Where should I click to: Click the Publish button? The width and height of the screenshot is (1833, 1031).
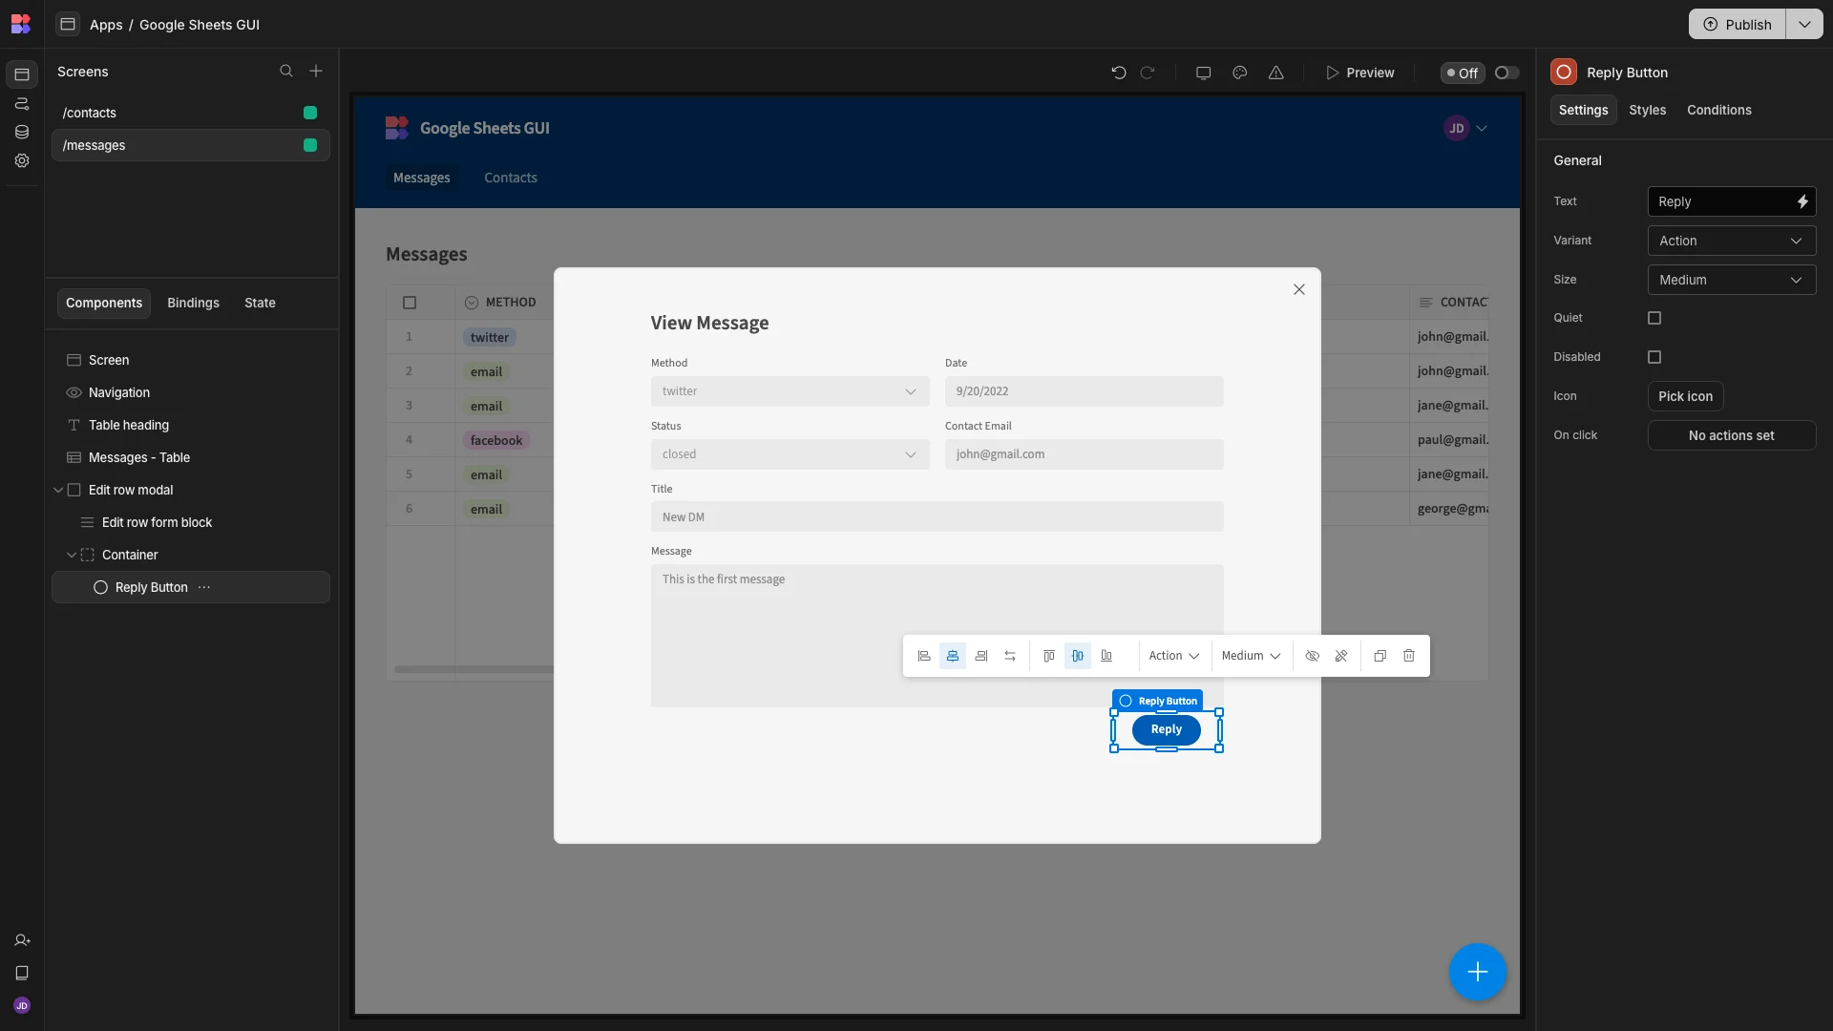(x=1738, y=24)
